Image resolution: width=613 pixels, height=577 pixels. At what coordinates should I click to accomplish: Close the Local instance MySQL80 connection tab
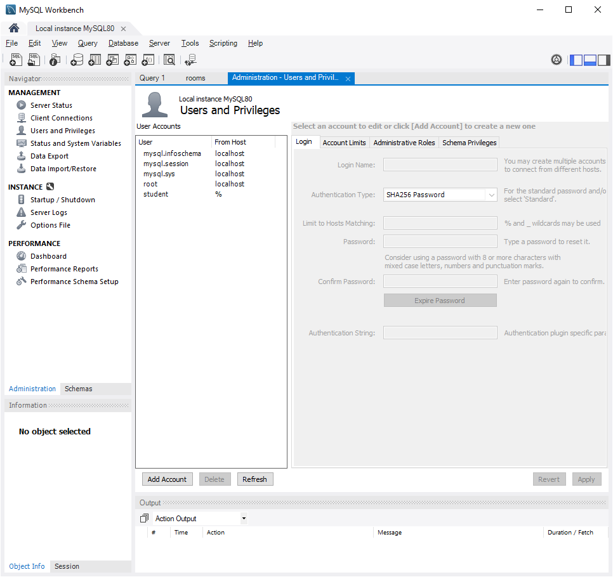point(124,29)
